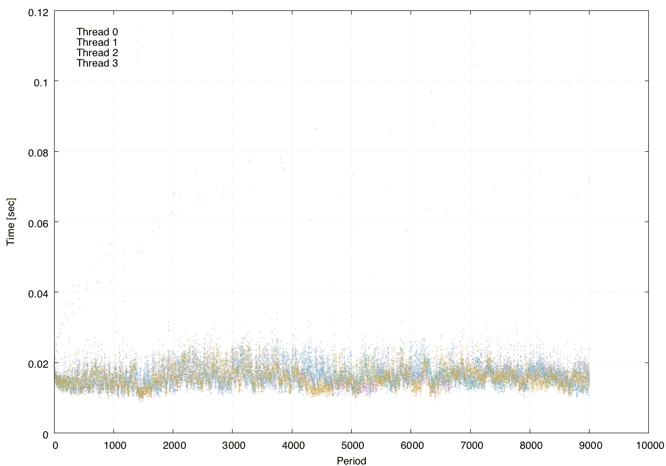Click the Thread 3 legend label
Viewport: 666px width, 466px height.
coord(97,63)
